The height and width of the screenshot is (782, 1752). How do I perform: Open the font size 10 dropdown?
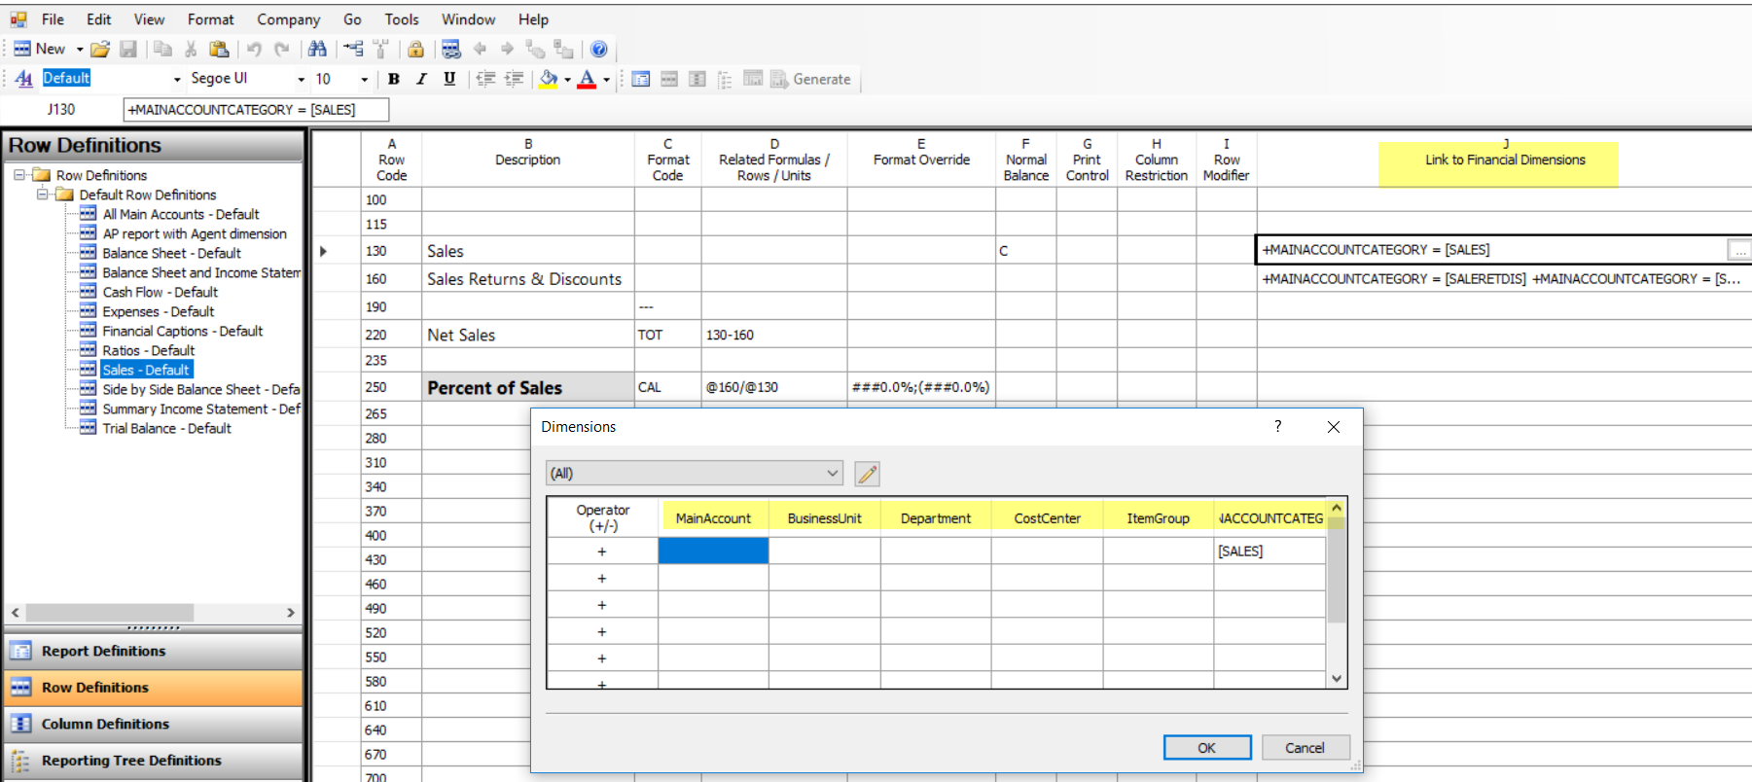point(365,79)
